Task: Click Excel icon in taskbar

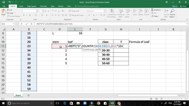Action: click(x=112, y=103)
